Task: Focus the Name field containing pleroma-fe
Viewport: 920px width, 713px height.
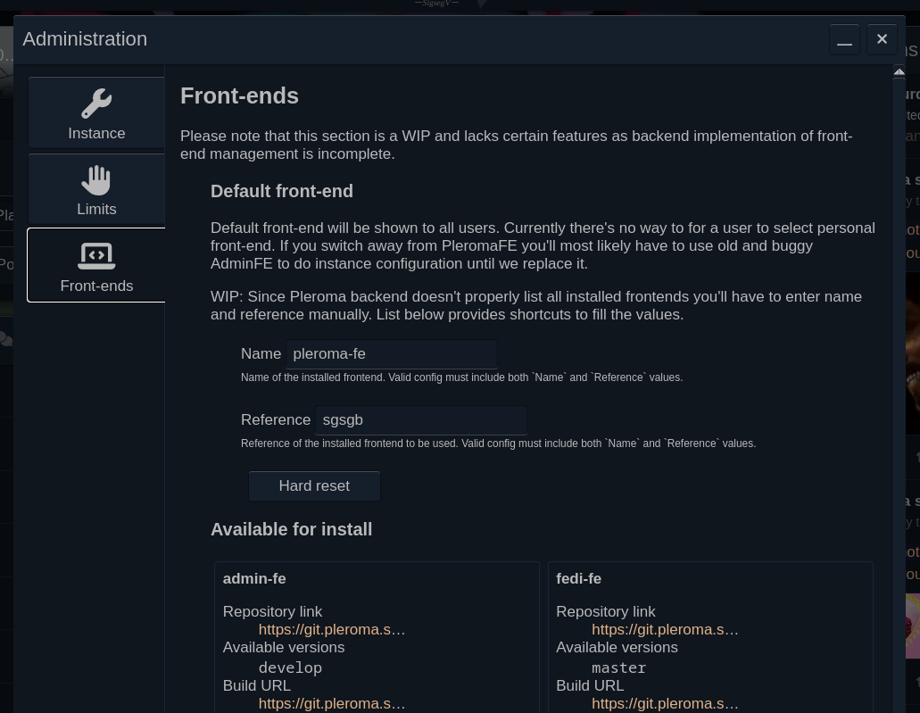Action: pyautogui.click(x=391, y=354)
